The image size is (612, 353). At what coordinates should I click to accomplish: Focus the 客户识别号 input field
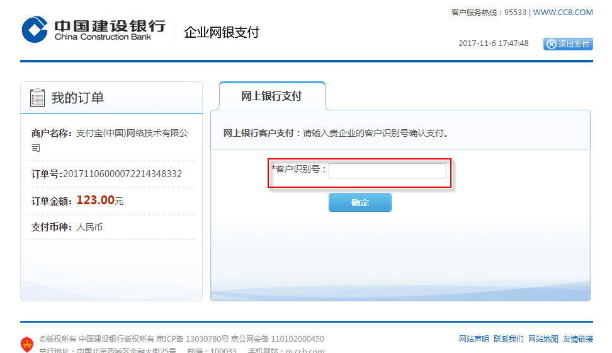387,171
